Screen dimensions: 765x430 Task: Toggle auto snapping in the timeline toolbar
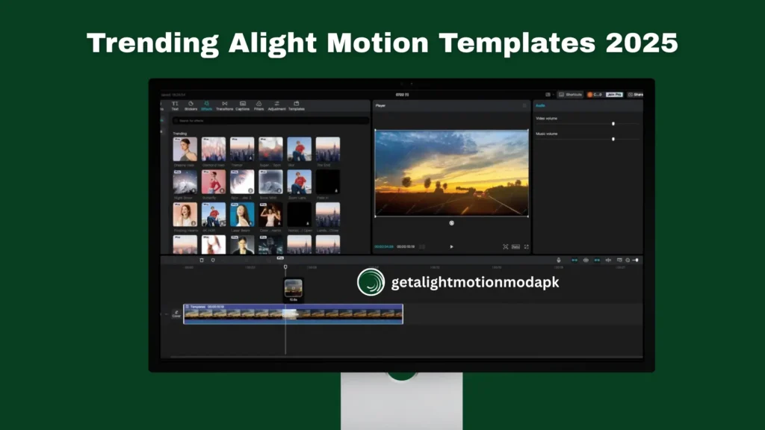(x=586, y=261)
